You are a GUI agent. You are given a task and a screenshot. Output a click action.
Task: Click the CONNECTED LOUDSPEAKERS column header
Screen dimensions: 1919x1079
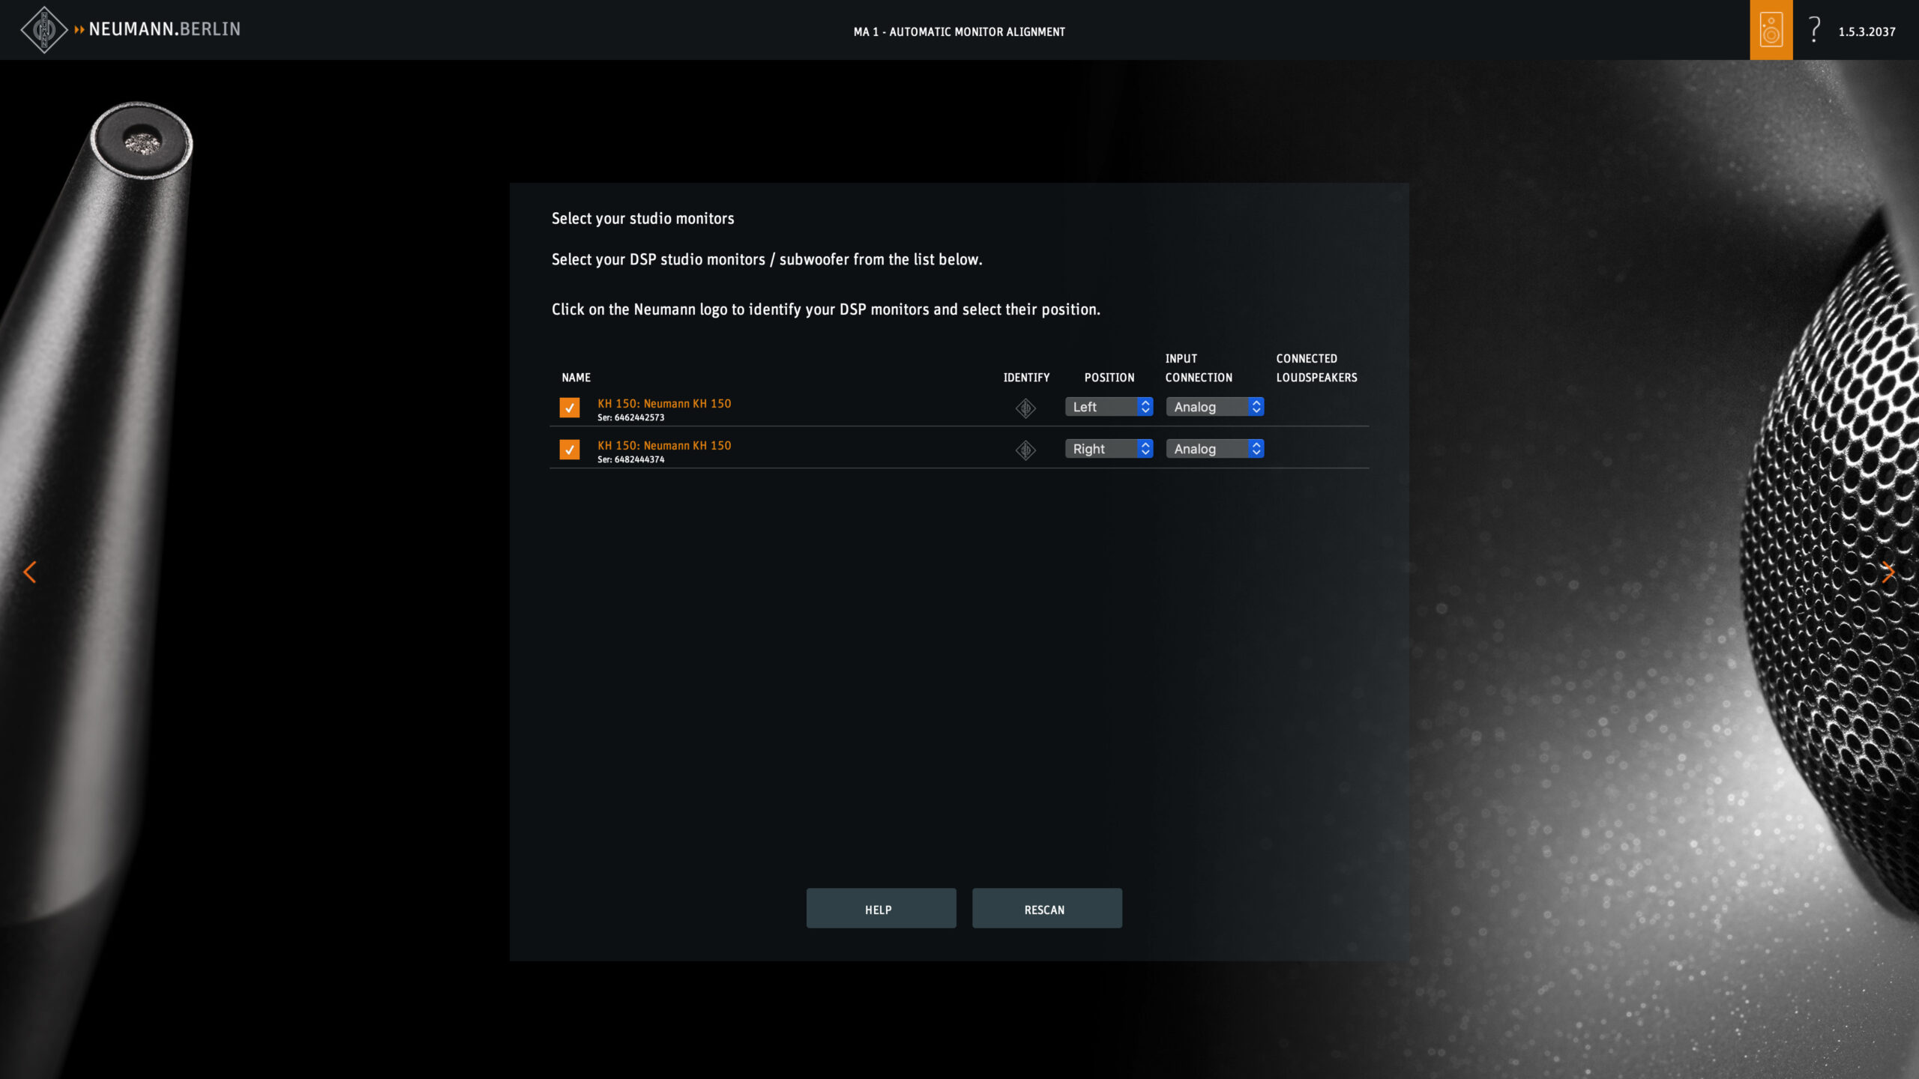[x=1316, y=368]
